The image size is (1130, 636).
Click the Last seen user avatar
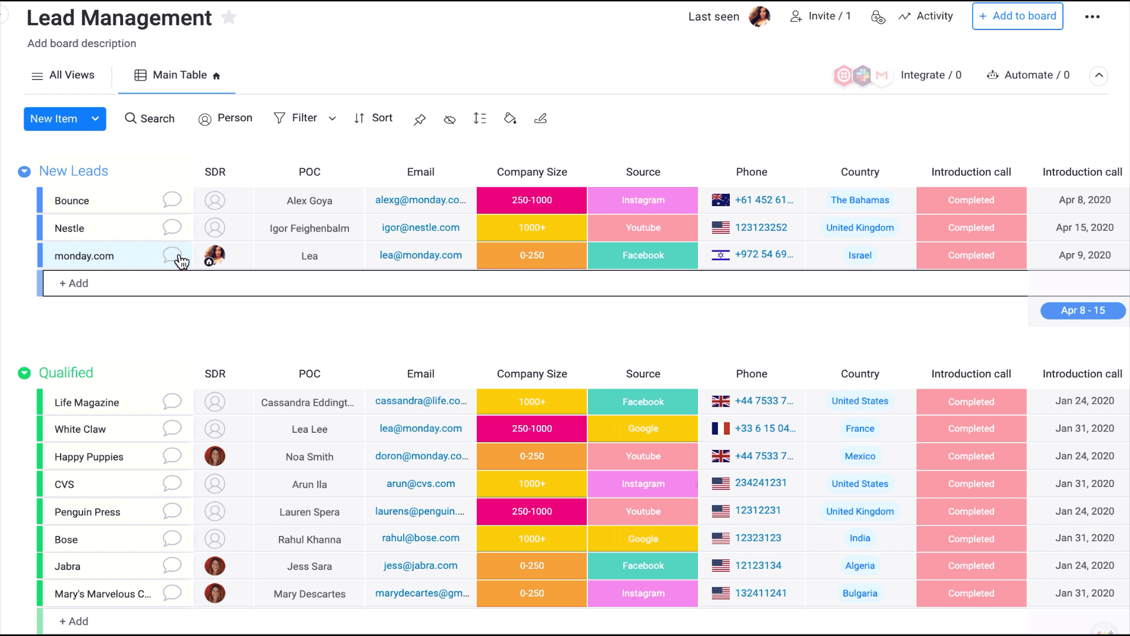[759, 16]
